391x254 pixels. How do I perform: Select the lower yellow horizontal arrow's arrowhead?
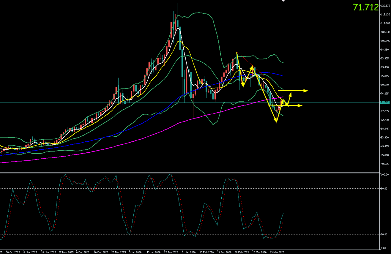(300, 106)
